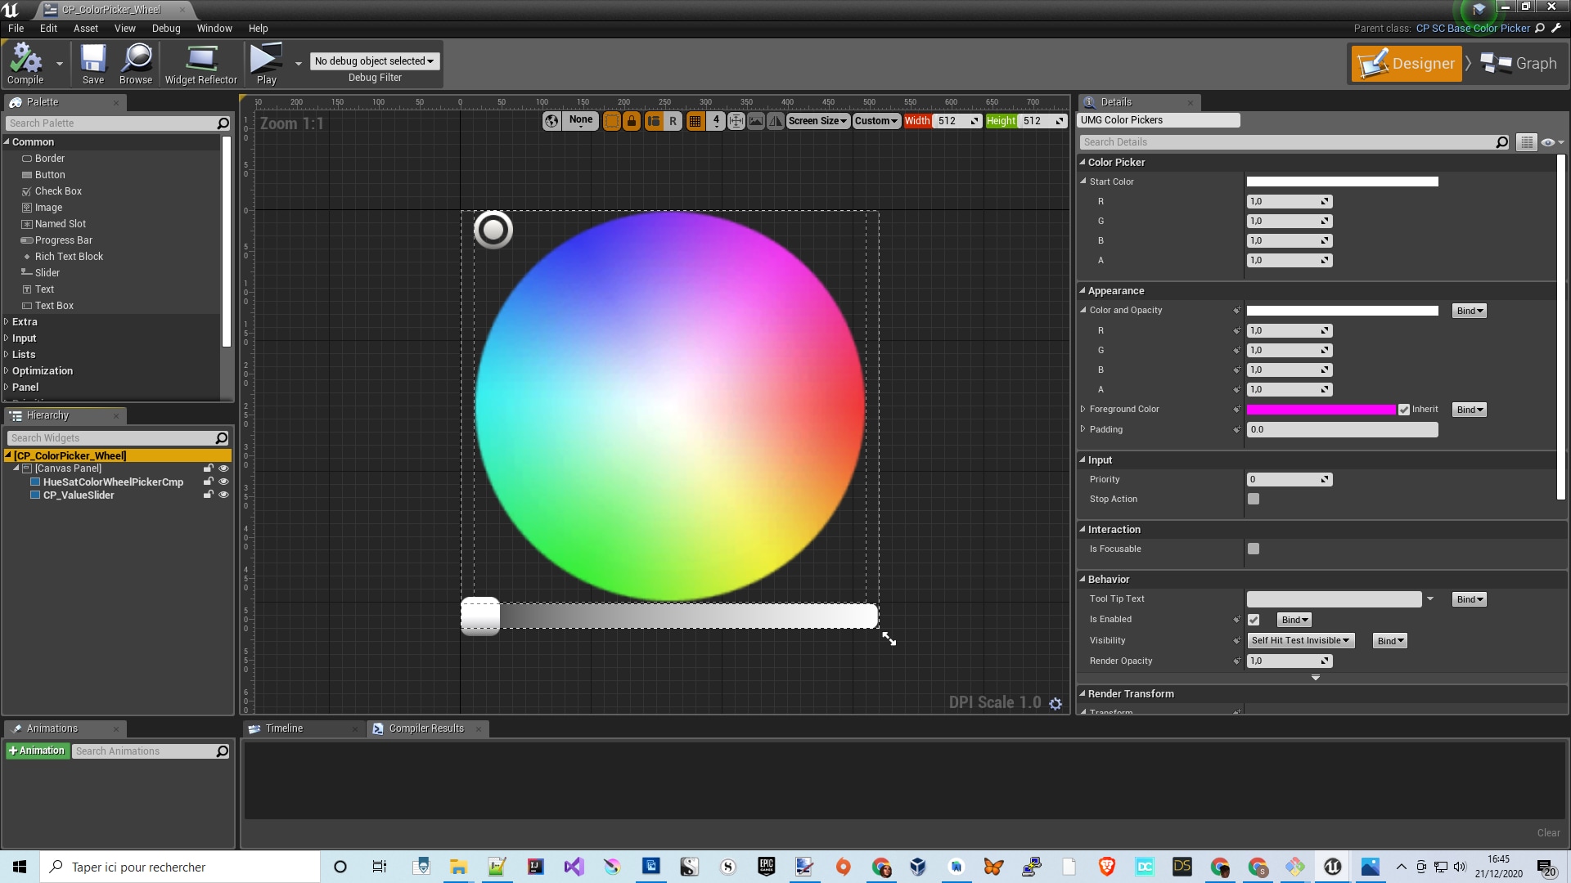Toggle the grid snapping icon in the viewport toolbar

[695, 120]
